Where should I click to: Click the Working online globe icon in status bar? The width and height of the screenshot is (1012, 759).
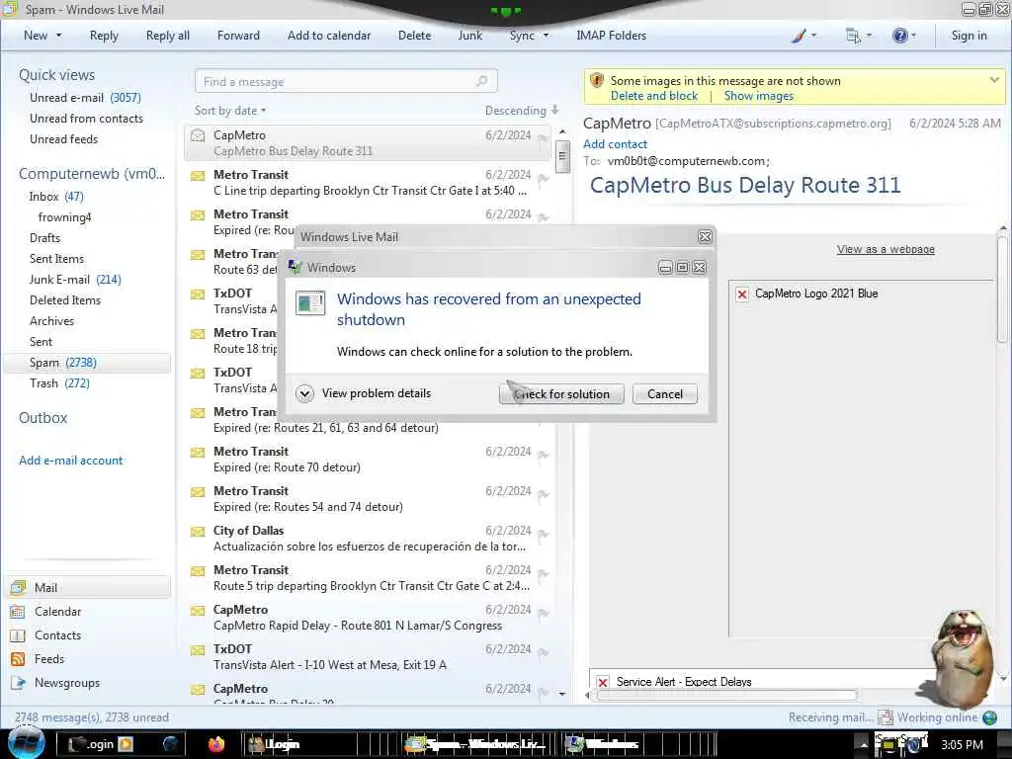pos(989,717)
